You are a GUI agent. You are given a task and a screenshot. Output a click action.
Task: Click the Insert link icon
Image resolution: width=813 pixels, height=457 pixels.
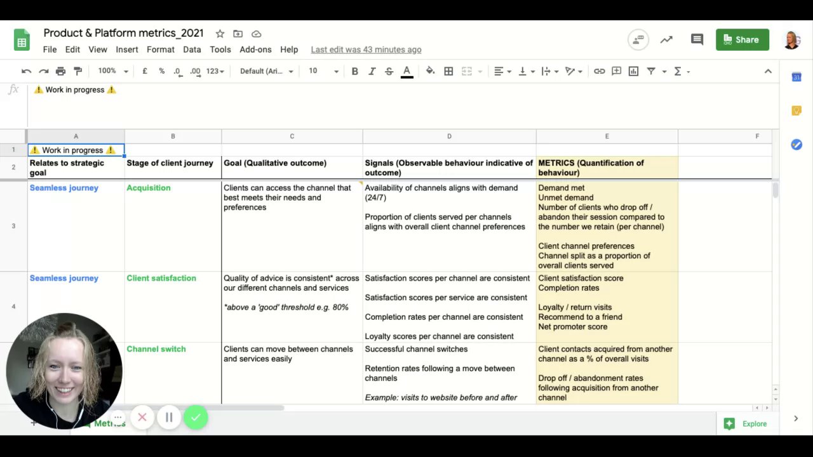599,71
